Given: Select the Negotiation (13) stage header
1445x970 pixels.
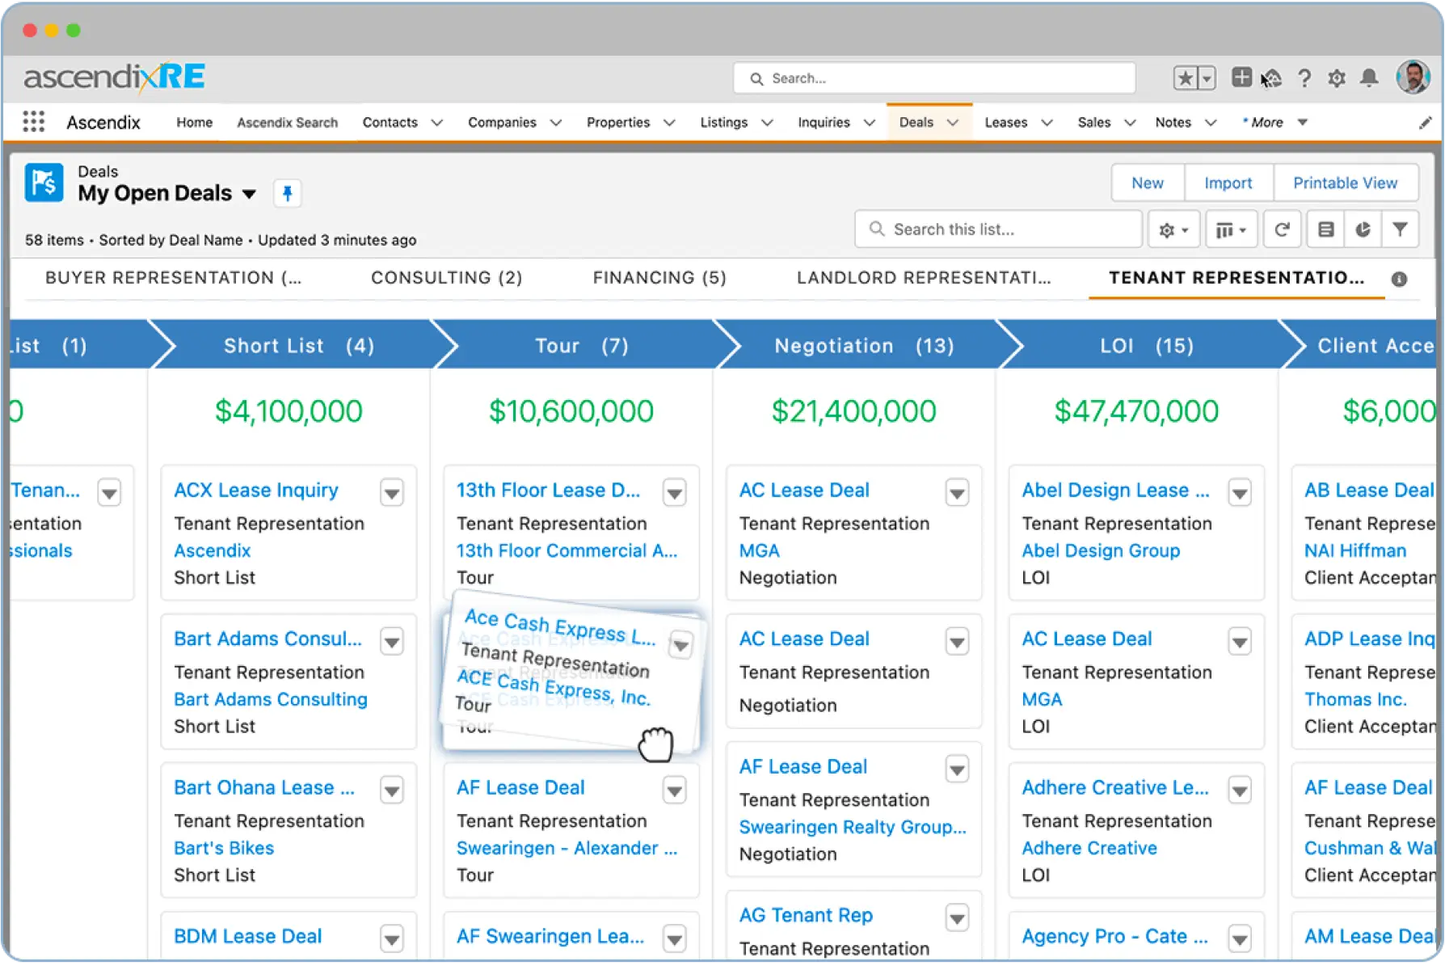Looking at the screenshot, I should (864, 346).
